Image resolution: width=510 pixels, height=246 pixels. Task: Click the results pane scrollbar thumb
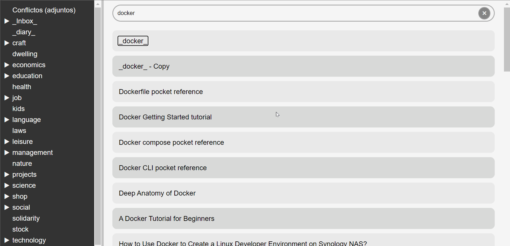[x=507, y=40]
